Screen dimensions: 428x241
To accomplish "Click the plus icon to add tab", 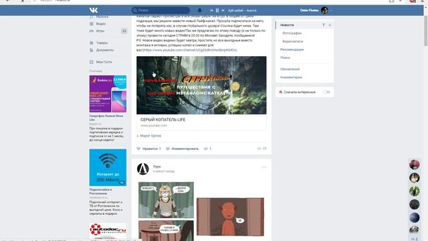I will click(330, 25).
